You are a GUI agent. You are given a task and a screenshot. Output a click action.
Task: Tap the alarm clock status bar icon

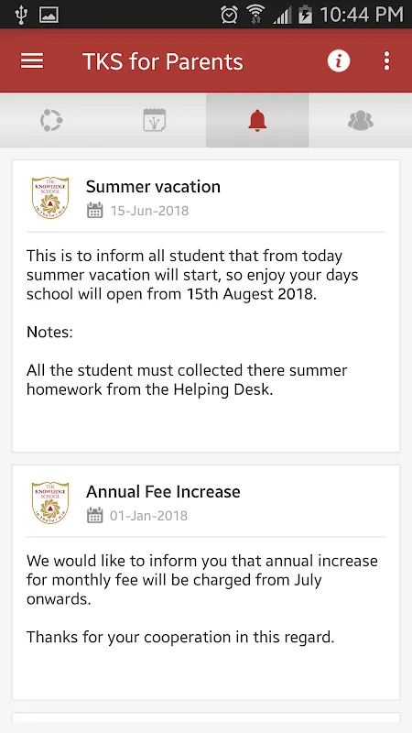(x=229, y=15)
